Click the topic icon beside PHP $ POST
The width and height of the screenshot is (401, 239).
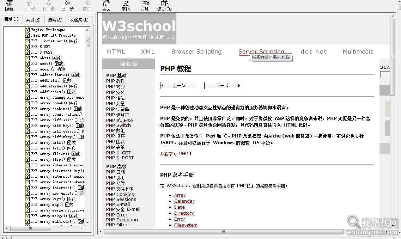(x=28, y=52)
